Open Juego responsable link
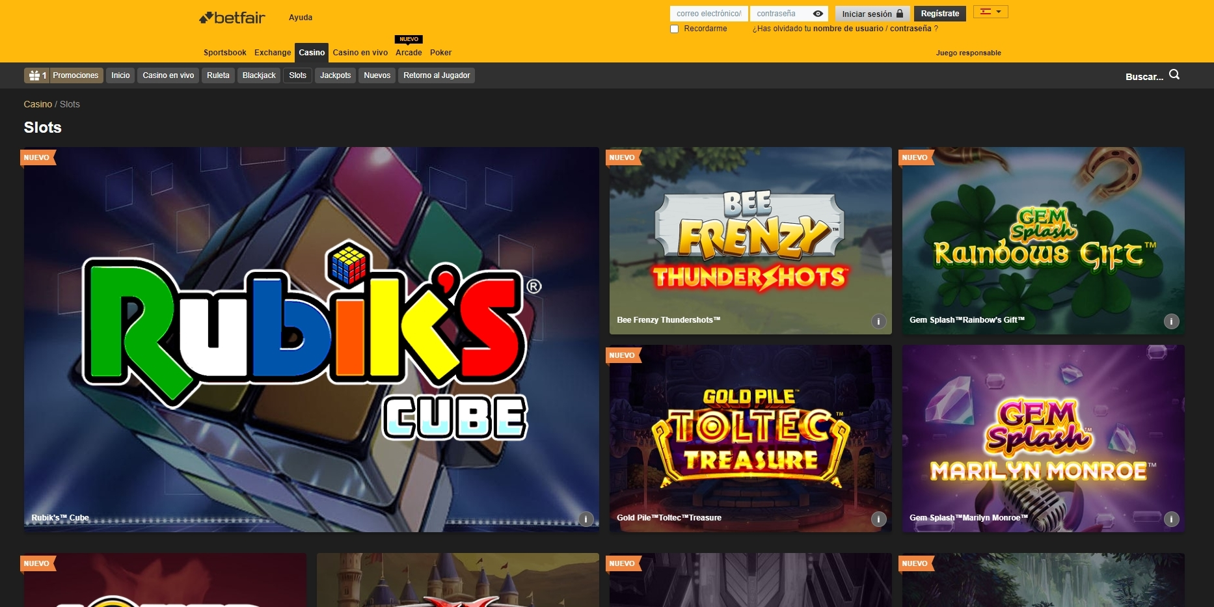Viewport: 1214px width, 607px height. tap(968, 53)
